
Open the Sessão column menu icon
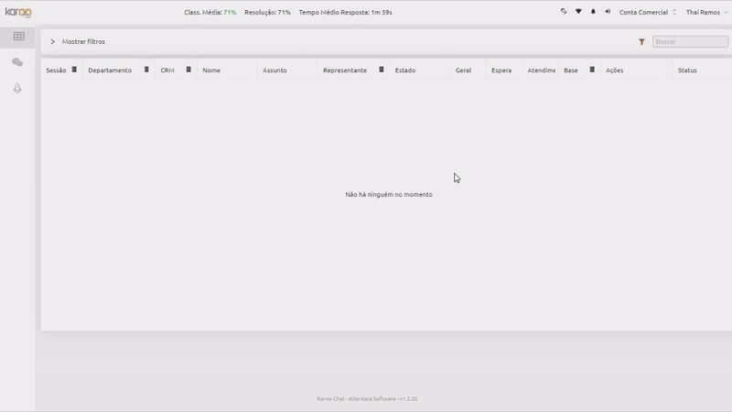(x=74, y=70)
